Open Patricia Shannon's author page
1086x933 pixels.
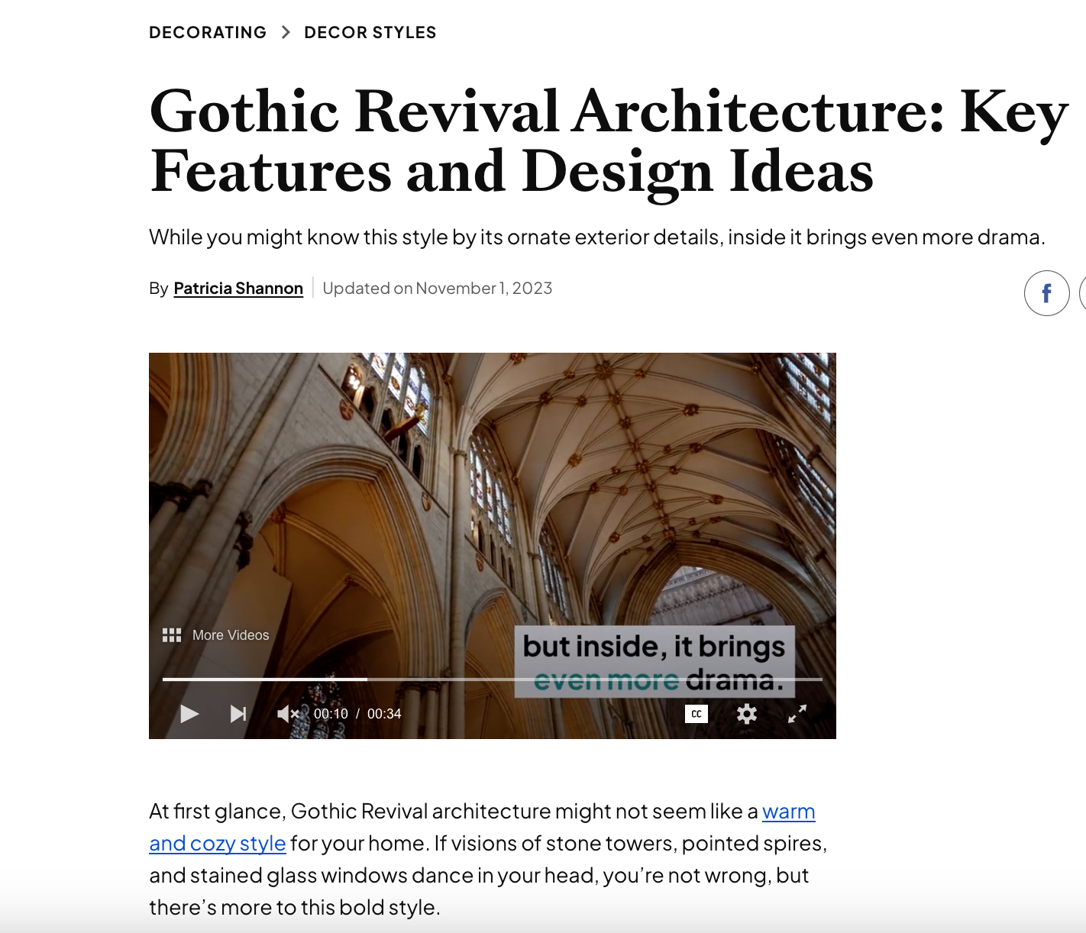[238, 288]
